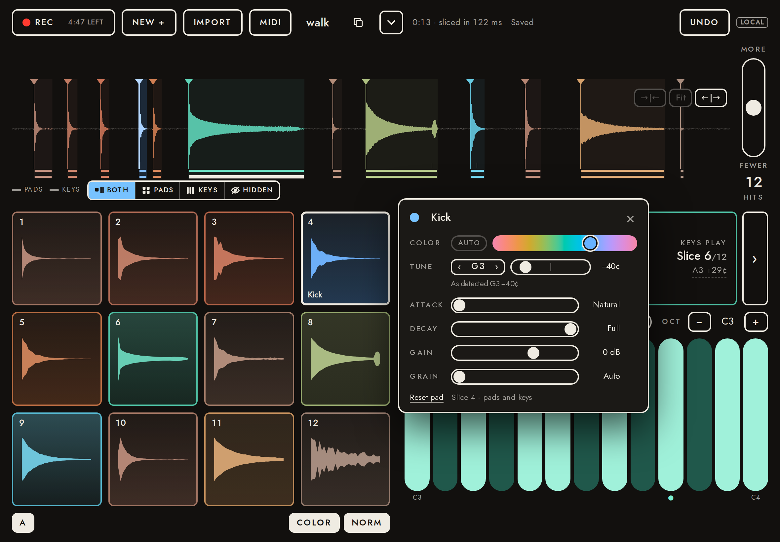Click the teal slice marker on the waveform
780x542 pixels.
coord(189,82)
